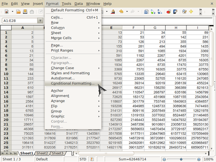
Task: Click the Format Paintbrush icon
Action: point(113,12)
